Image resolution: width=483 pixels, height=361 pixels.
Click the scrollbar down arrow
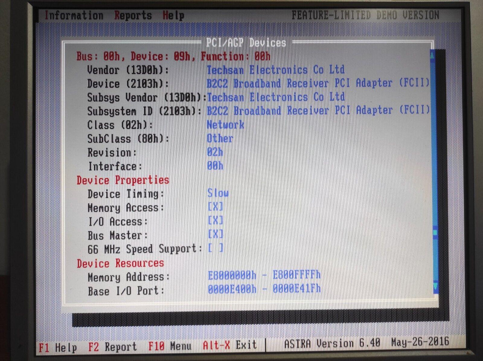[435, 287]
